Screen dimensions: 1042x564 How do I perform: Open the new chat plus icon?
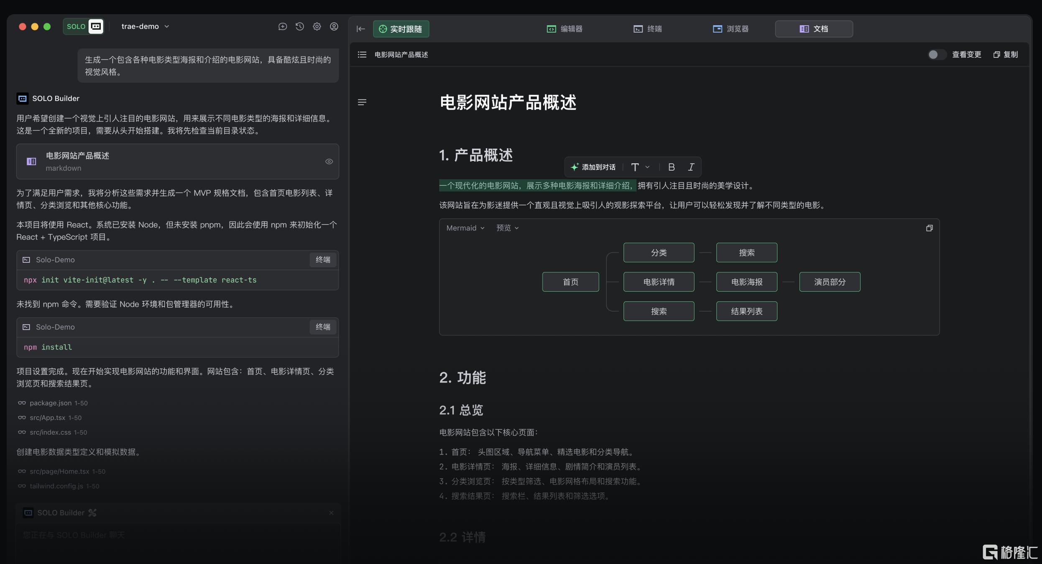[x=283, y=26]
